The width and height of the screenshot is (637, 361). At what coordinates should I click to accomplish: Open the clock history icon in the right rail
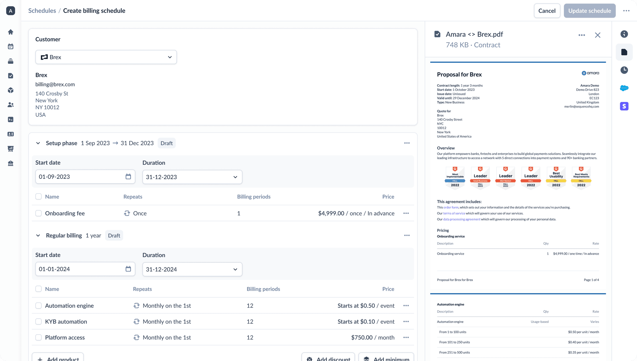[624, 70]
